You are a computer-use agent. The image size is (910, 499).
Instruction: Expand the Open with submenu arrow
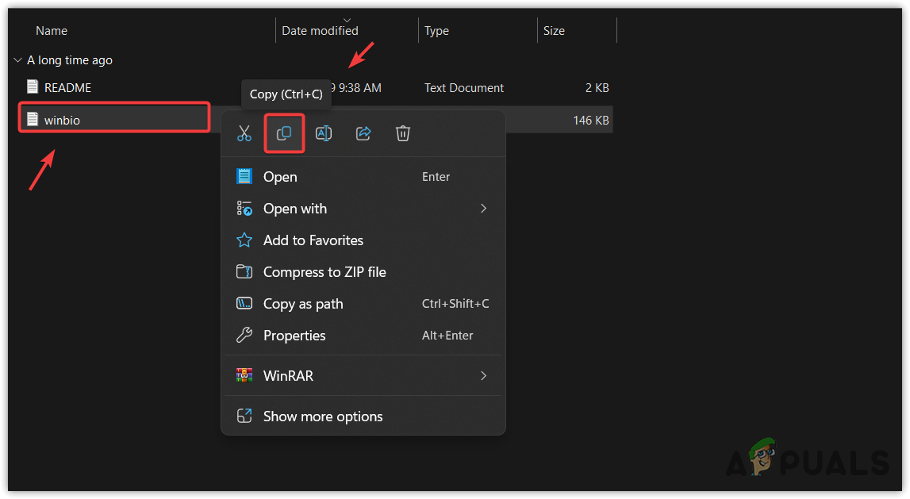pos(483,209)
